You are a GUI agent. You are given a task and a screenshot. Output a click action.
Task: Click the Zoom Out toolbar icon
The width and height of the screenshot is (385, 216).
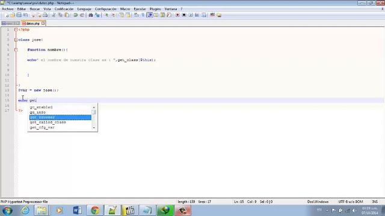click(x=113, y=15)
